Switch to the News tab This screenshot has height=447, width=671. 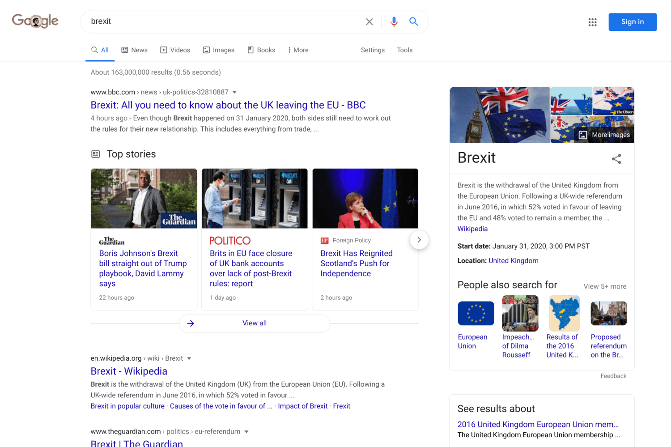tap(134, 50)
